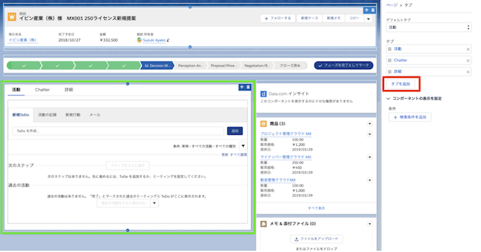Image resolution: width=481 pixels, height=252 pixels.
Task: Switch to the Chatter tab
Action: pyautogui.click(x=42, y=89)
